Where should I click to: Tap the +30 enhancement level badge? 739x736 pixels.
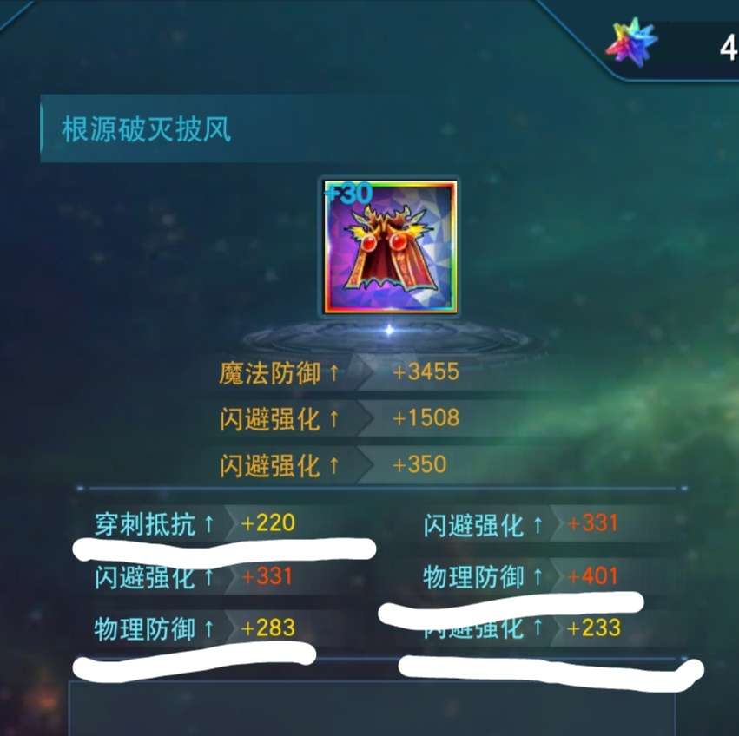(349, 194)
